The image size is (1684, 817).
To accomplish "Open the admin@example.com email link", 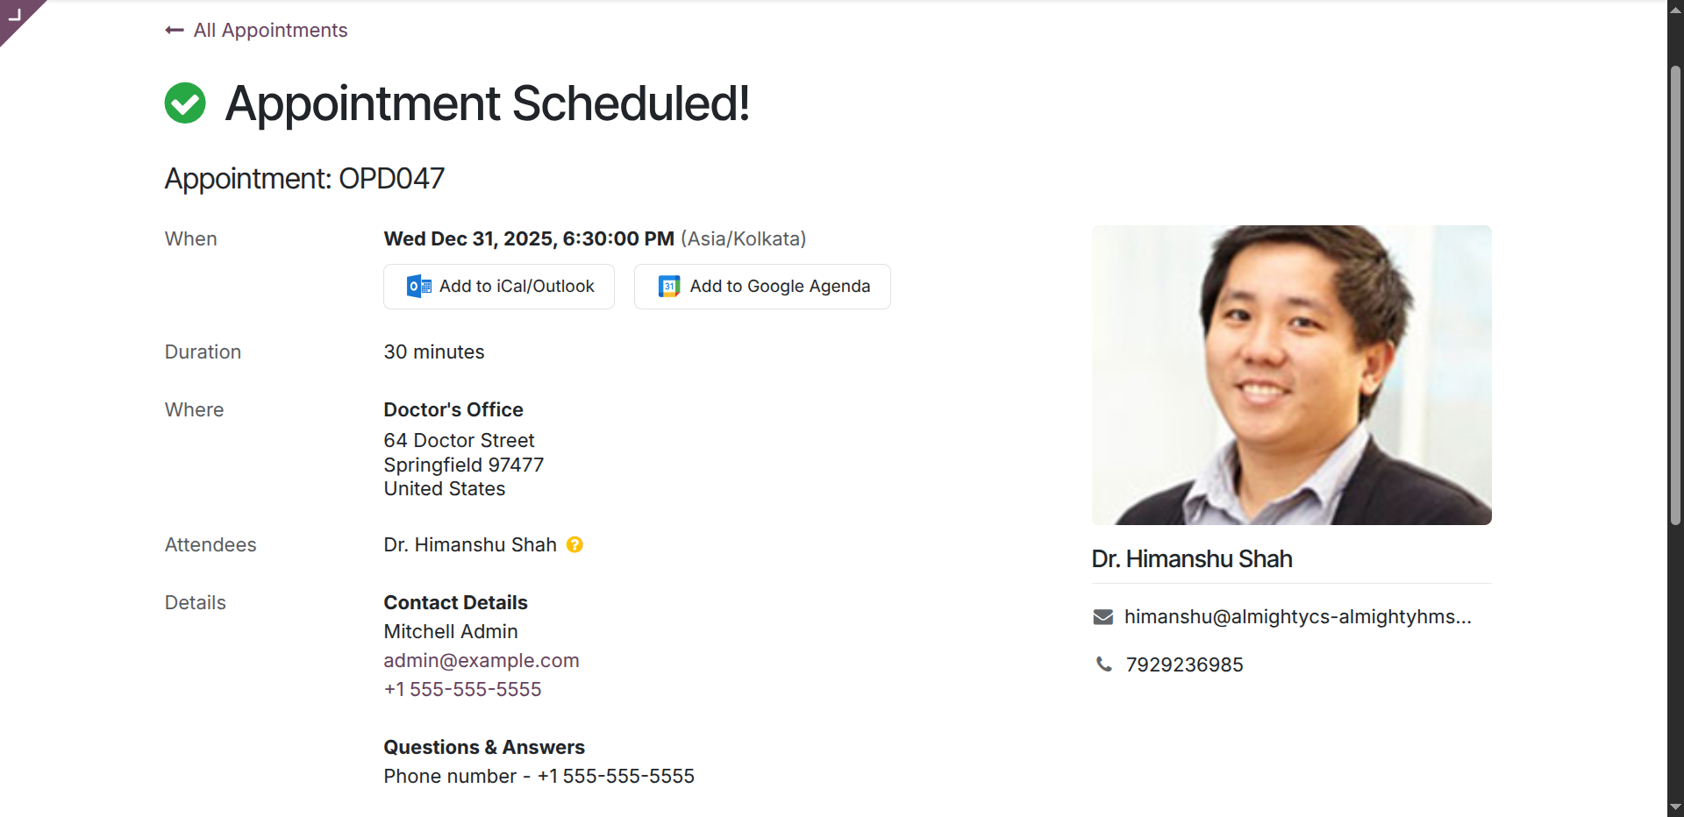I will 482,661.
